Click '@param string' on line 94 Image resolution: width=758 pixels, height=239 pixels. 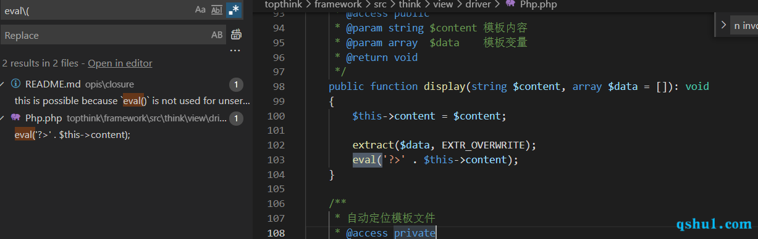[x=385, y=28]
